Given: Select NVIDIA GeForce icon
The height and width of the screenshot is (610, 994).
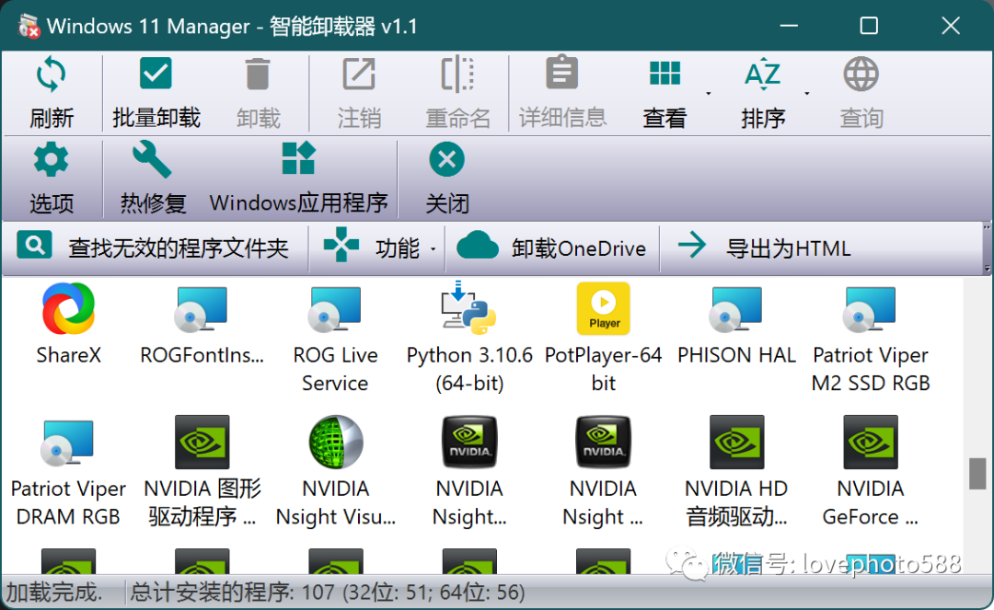Looking at the screenshot, I should (871, 443).
